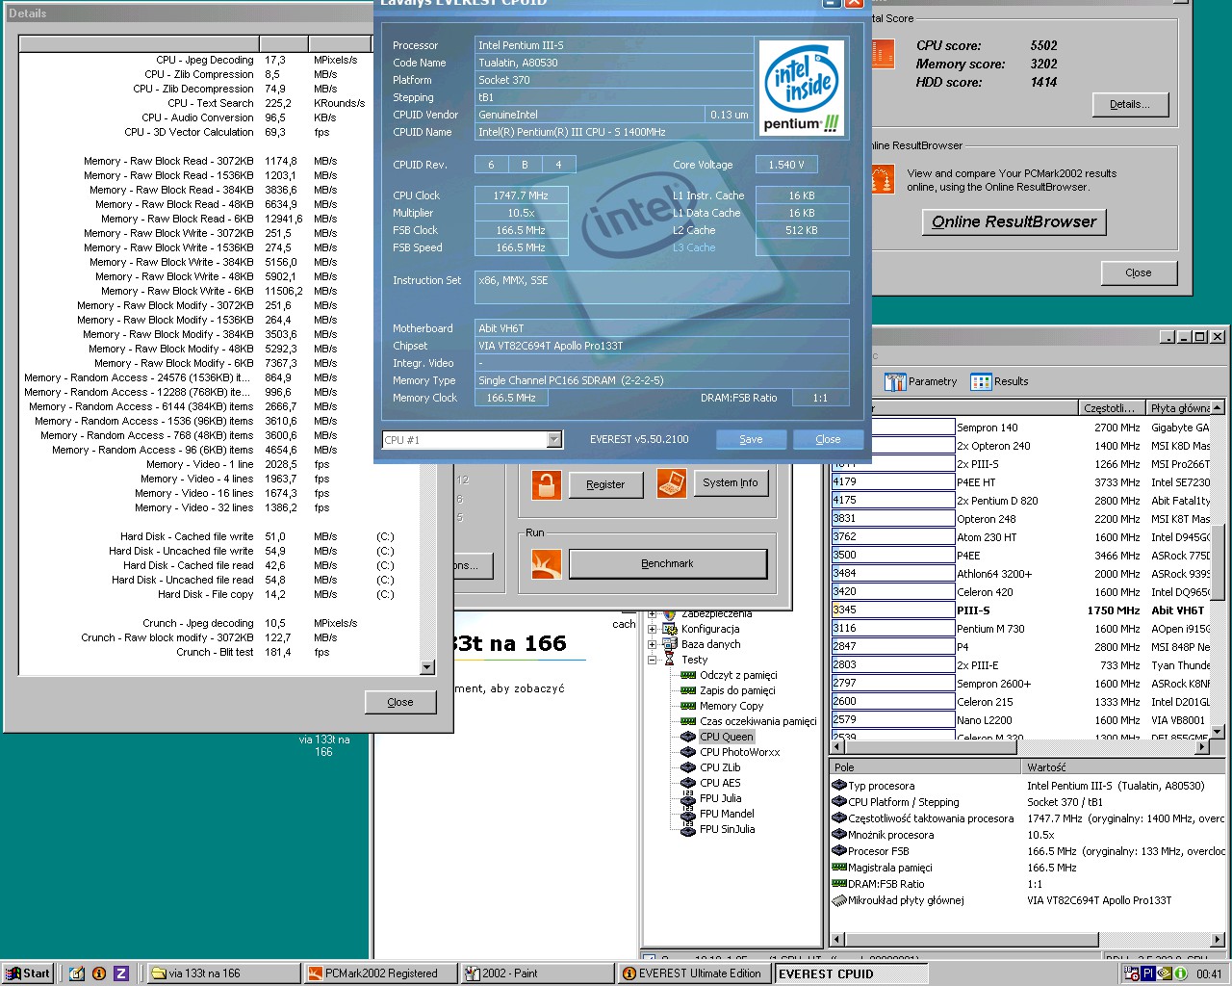The image size is (1232, 986).
Task: Open System Info in PCMark
Action: point(731,483)
